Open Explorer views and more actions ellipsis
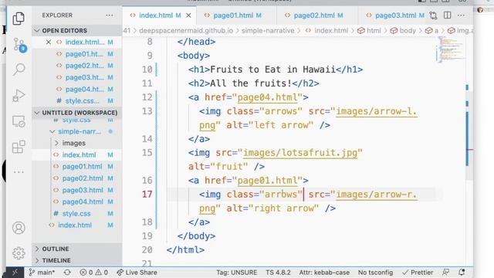494x278 pixels. 110,15
